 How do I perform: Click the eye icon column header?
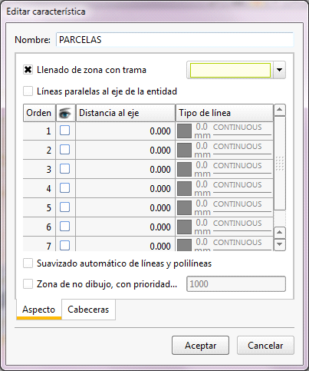pos(66,113)
